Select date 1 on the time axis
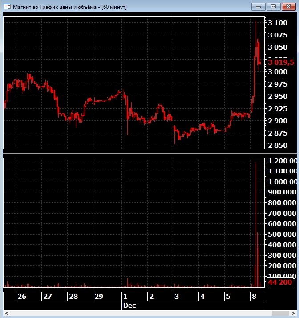Viewport: 299px width, 318px height. tap(125, 297)
